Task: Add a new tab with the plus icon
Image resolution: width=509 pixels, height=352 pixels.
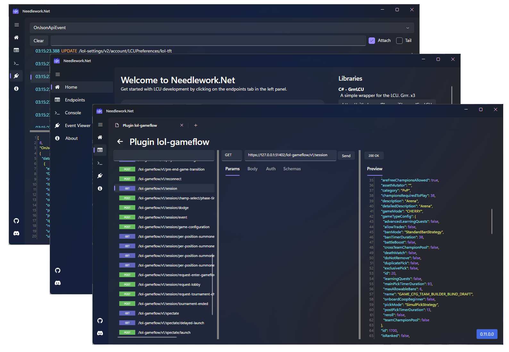Action: [x=196, y=125]
